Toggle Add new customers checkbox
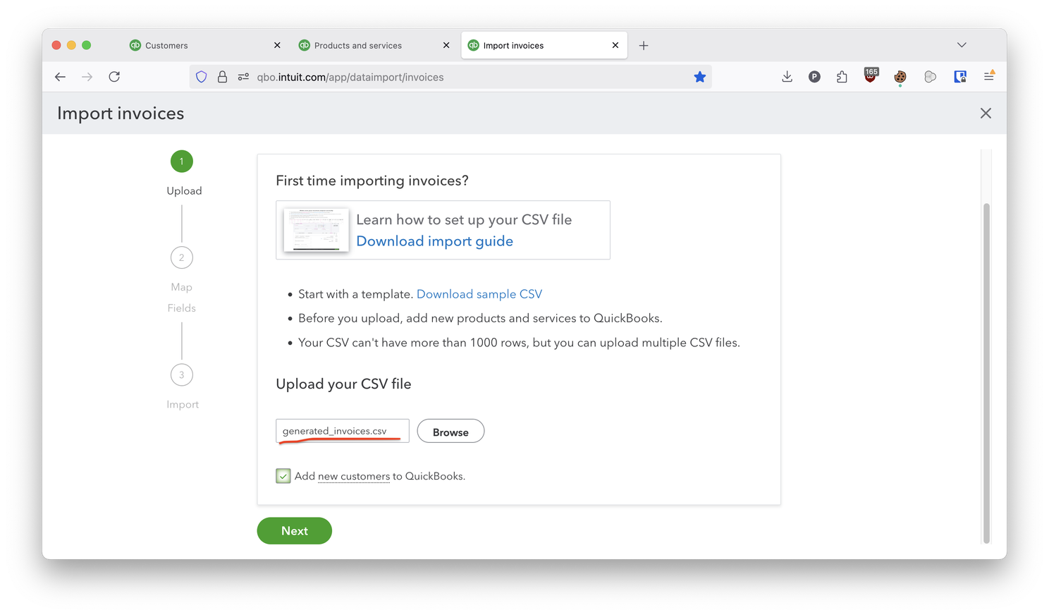Image resolution: width=1049 pixels, height=615 pixels. point(283,476)
